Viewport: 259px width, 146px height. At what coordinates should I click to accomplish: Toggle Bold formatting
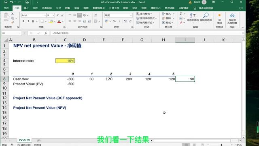click(23, 21)
